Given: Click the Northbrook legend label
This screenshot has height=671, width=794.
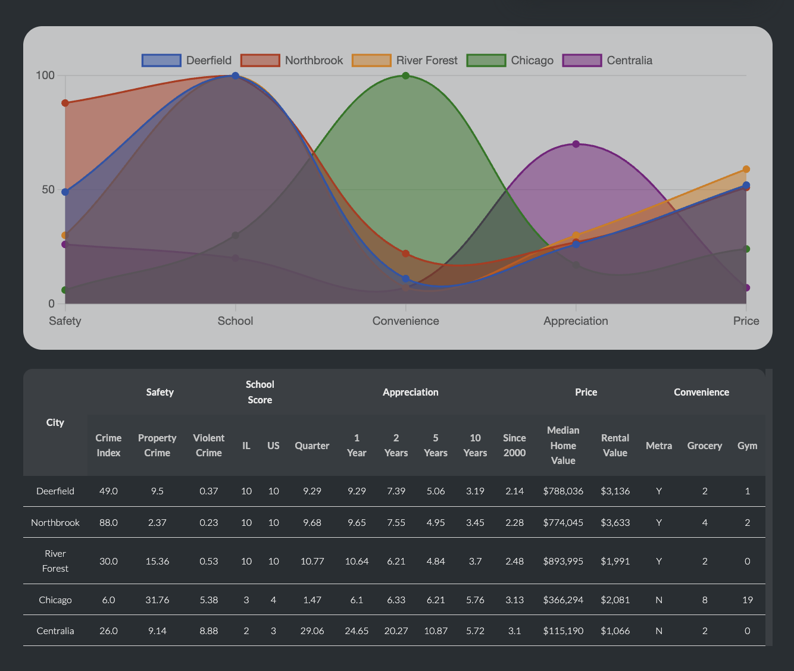Looking at the screenshot, I should point(314,60).
